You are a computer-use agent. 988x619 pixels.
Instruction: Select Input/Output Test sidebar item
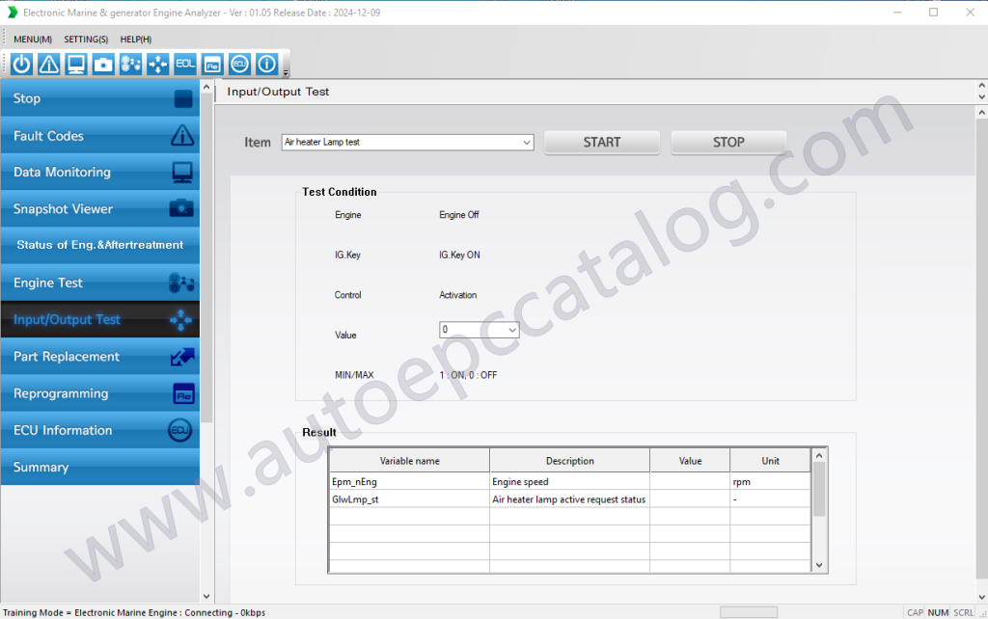click(100, 319)
